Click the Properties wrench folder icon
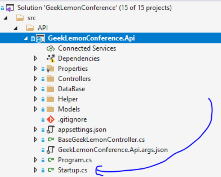 coord(50,69)
